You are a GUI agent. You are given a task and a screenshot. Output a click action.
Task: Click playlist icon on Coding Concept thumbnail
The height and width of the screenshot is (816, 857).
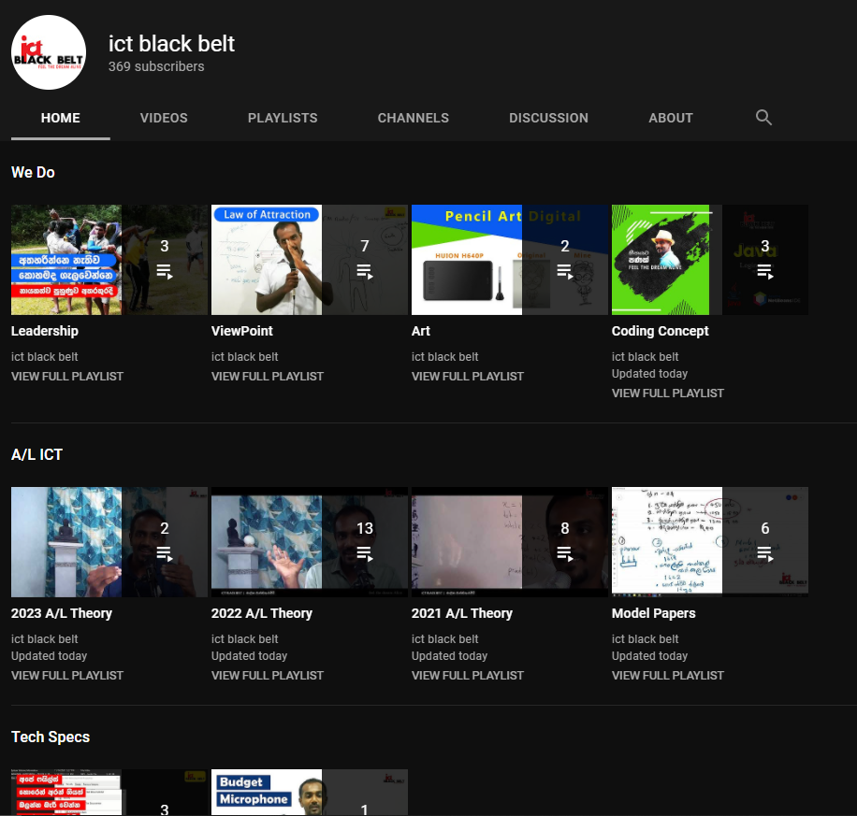click(765, 271)
